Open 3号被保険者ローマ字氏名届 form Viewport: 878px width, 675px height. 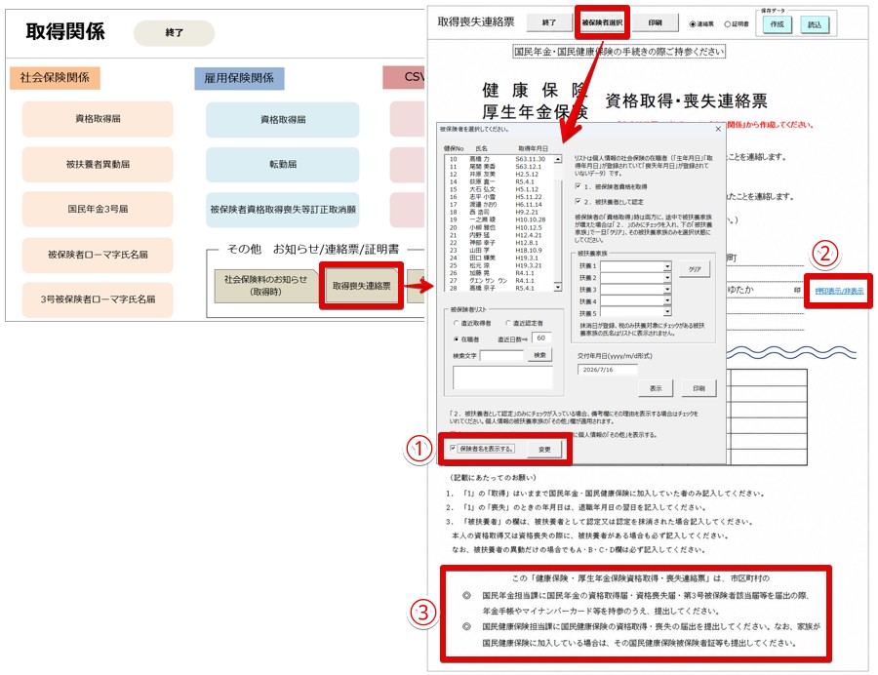point(98,298)
